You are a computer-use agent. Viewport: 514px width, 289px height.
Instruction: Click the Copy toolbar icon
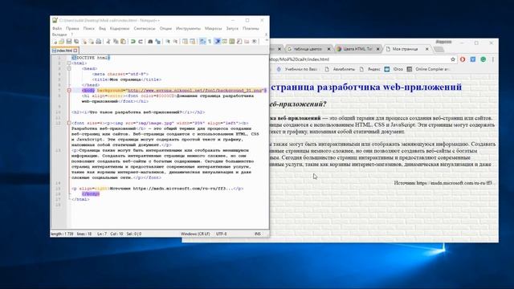tap(116, 41)
